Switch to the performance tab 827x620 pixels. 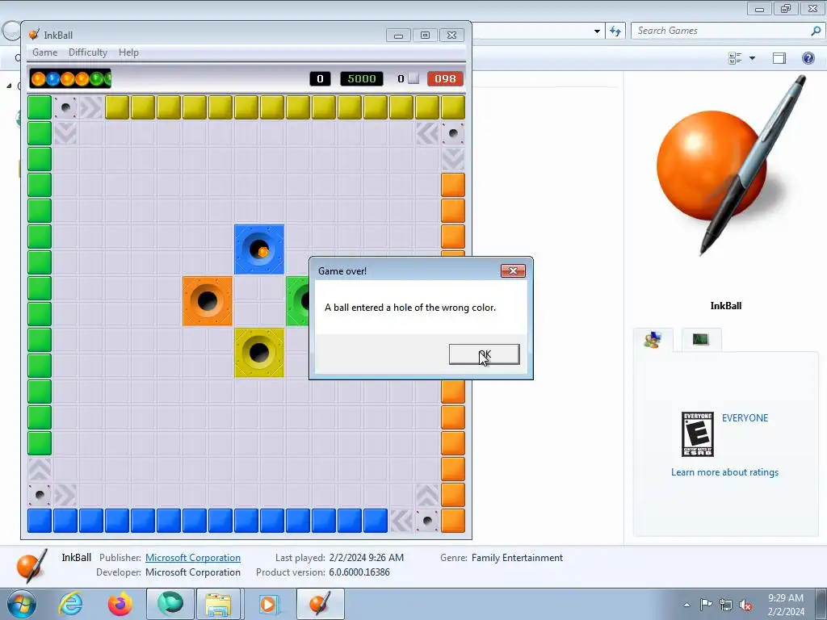[701, 340]
